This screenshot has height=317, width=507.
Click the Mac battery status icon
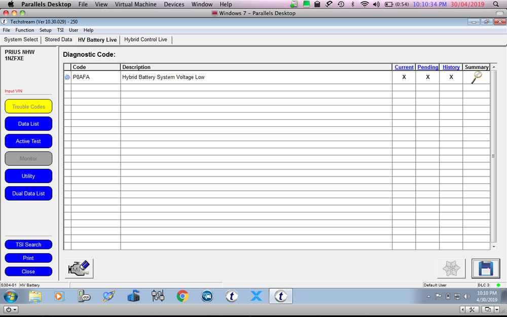coord(389,4)
